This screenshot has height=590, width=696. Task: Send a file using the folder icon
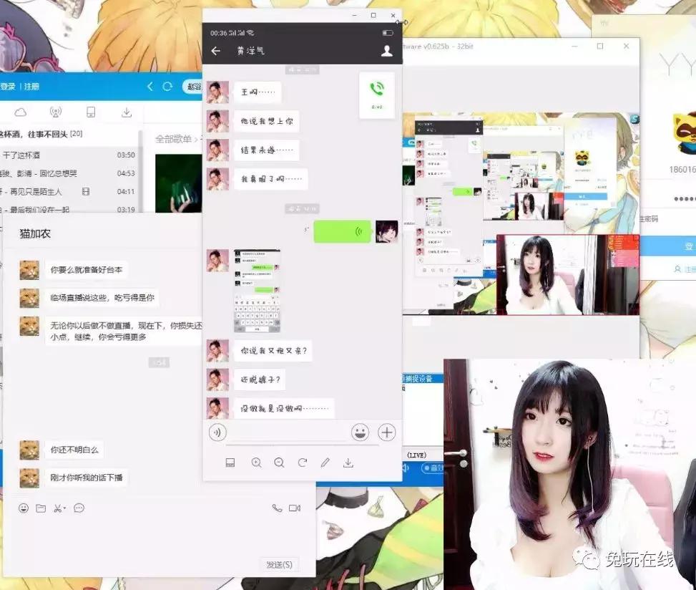pyautogui.click(x=41, y=508)
